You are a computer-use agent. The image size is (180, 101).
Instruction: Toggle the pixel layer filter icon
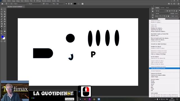pyautogui.click(x=167, y=11)
